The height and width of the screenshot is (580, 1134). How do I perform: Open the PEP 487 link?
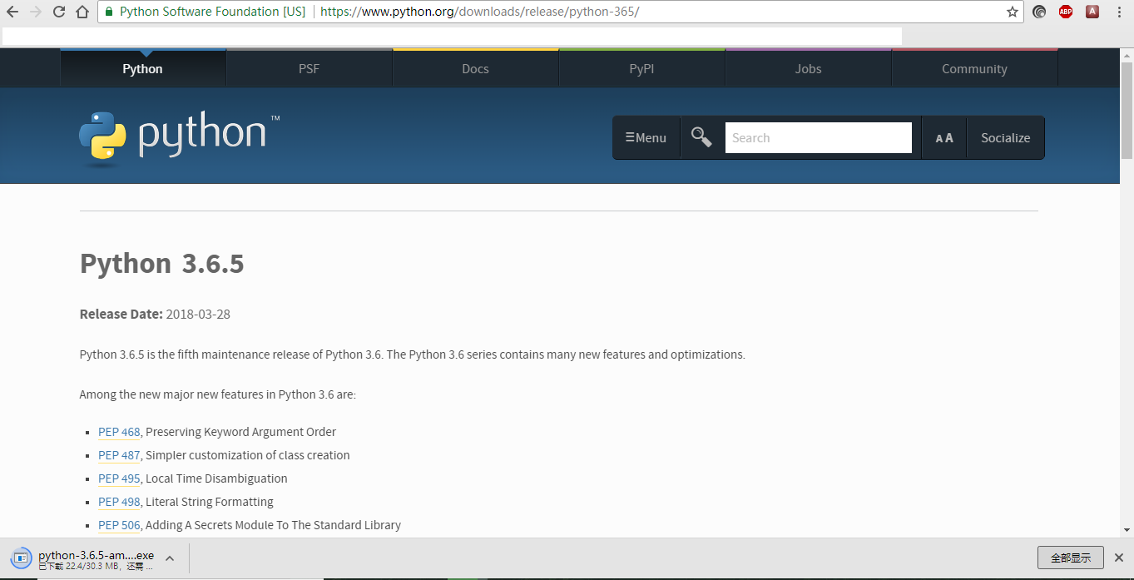click(x=119, y=455)
